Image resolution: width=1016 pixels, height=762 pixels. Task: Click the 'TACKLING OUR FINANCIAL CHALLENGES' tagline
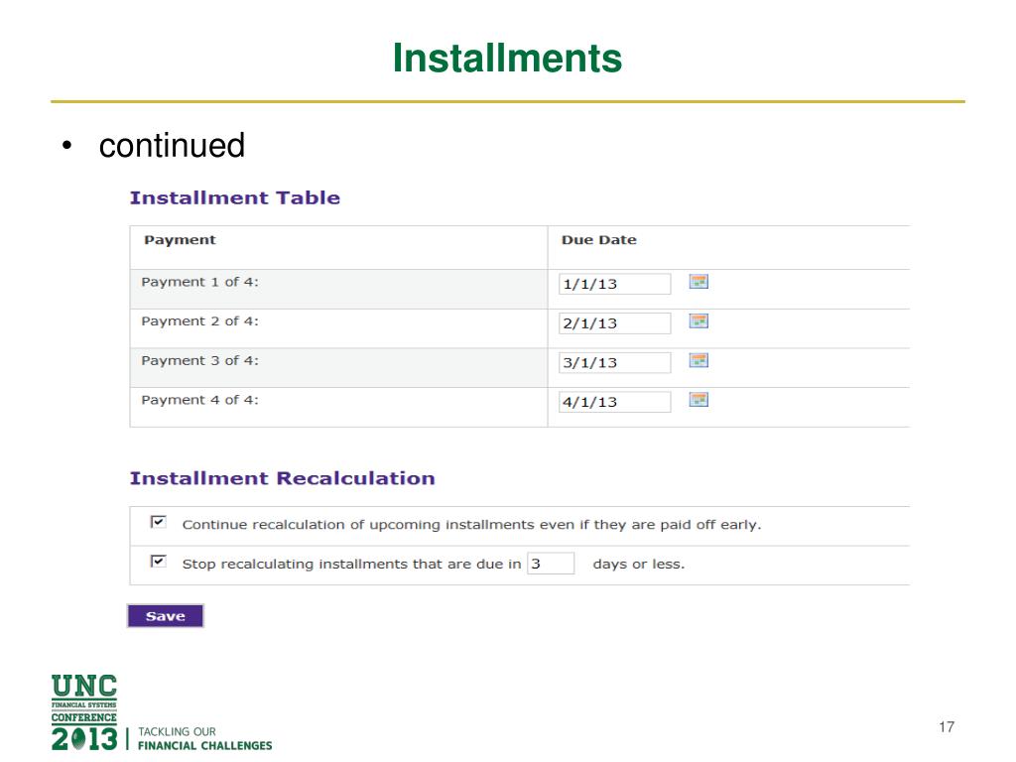pos(204,738)
